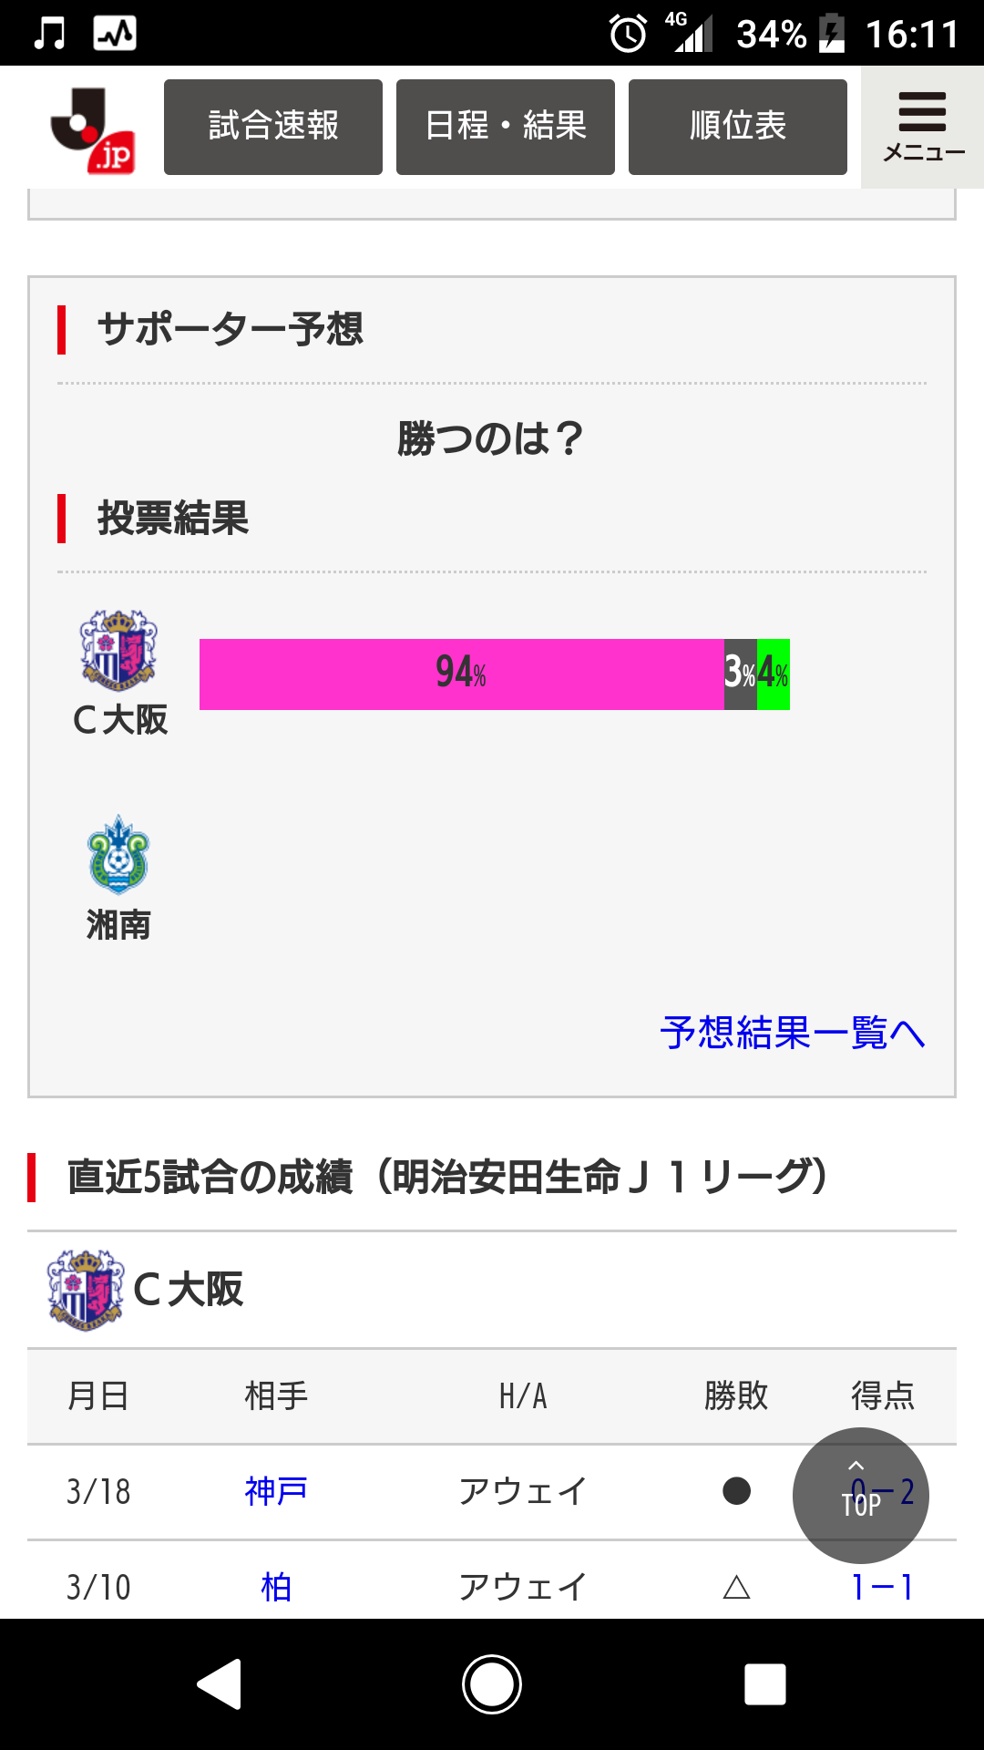
Task: Tap the Android recent apps square
Action: click(x=764, y=1683)
